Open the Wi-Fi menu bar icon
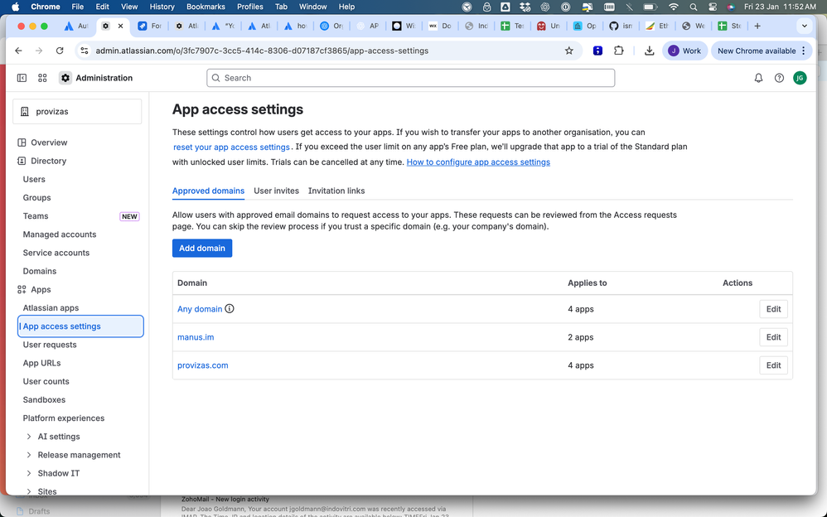827x517 pixels. click(x=673, y=7)
